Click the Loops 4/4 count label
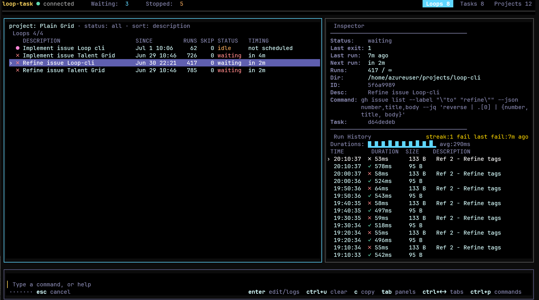539x300 pixels. tap(28, 33)
